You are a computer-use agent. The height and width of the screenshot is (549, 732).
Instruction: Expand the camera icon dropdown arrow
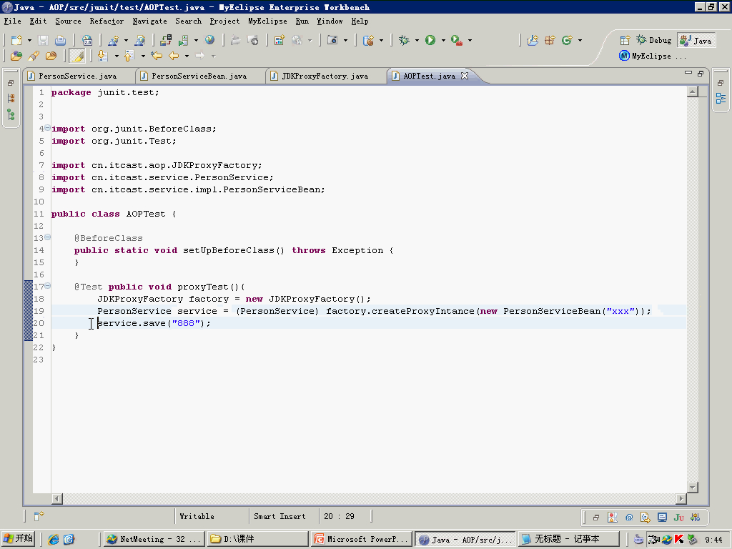pyautogui.click(x=345, y=41)
